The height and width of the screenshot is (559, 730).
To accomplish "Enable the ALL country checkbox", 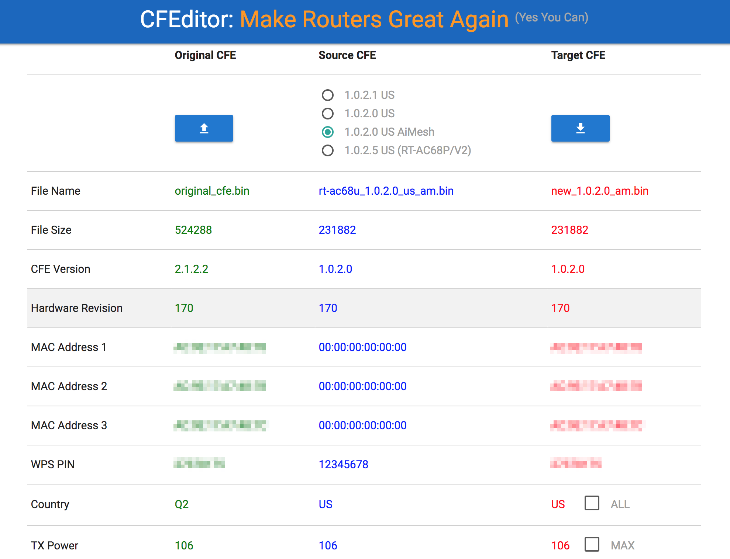I will [592, 503].
